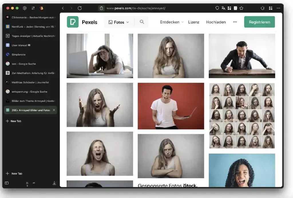
Task: Open photo of angry man leaning on desk
Action: 242,56
